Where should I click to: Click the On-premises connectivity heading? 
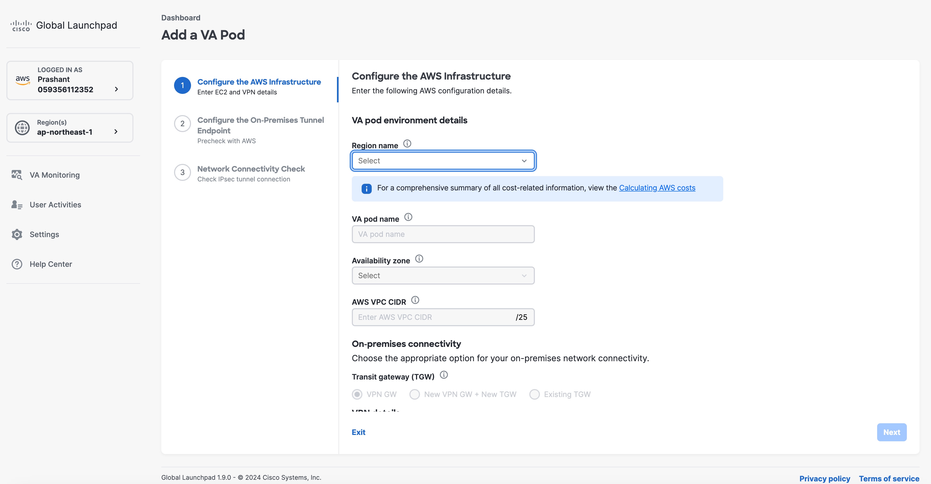[406, 344]
